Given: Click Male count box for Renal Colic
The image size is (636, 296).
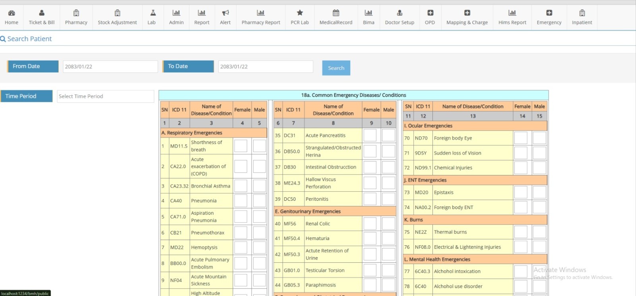Looking at the screenshot, I should click(x=388, y=223).
